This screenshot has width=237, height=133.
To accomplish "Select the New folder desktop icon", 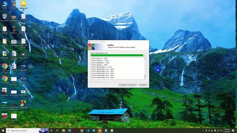I will [4, 55].
